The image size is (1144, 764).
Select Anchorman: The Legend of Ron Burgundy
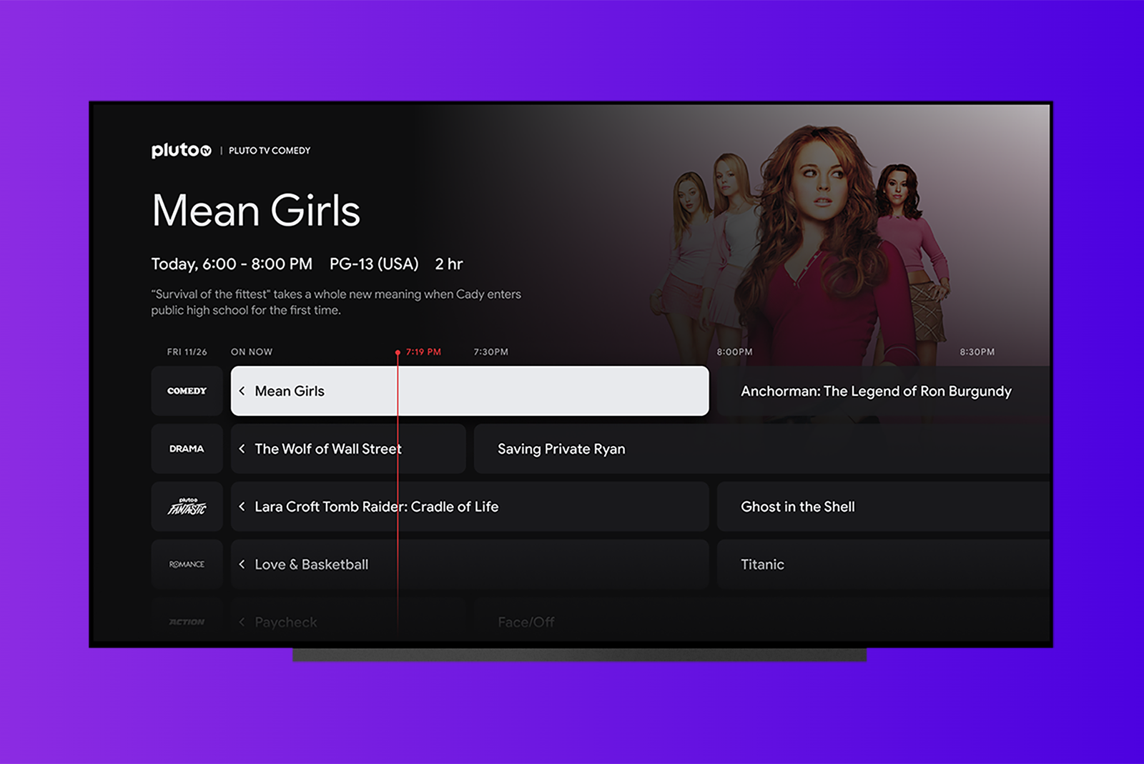pos(876,391)
